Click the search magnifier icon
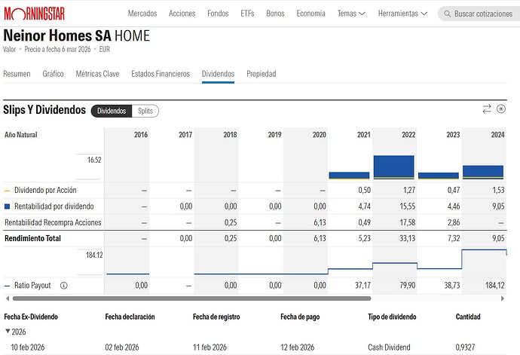The height and width of the screenshot is (355, 520). tap(447, 14)
